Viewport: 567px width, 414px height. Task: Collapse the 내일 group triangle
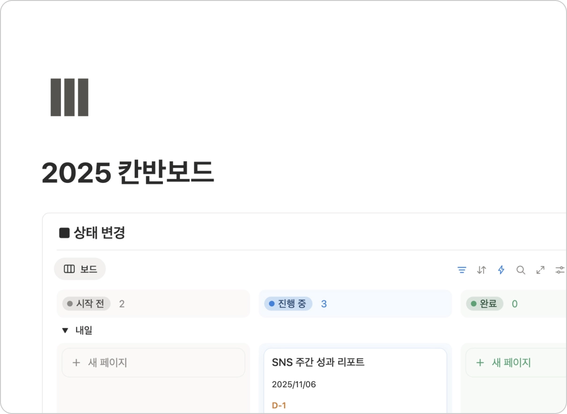[x=65, y=331]
